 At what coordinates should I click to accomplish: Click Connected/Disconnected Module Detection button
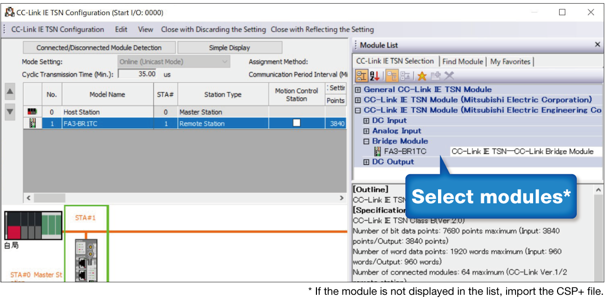99,48
